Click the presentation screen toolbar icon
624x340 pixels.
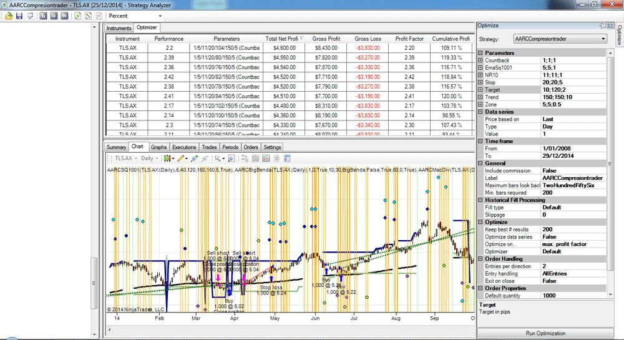click(30, 16)
